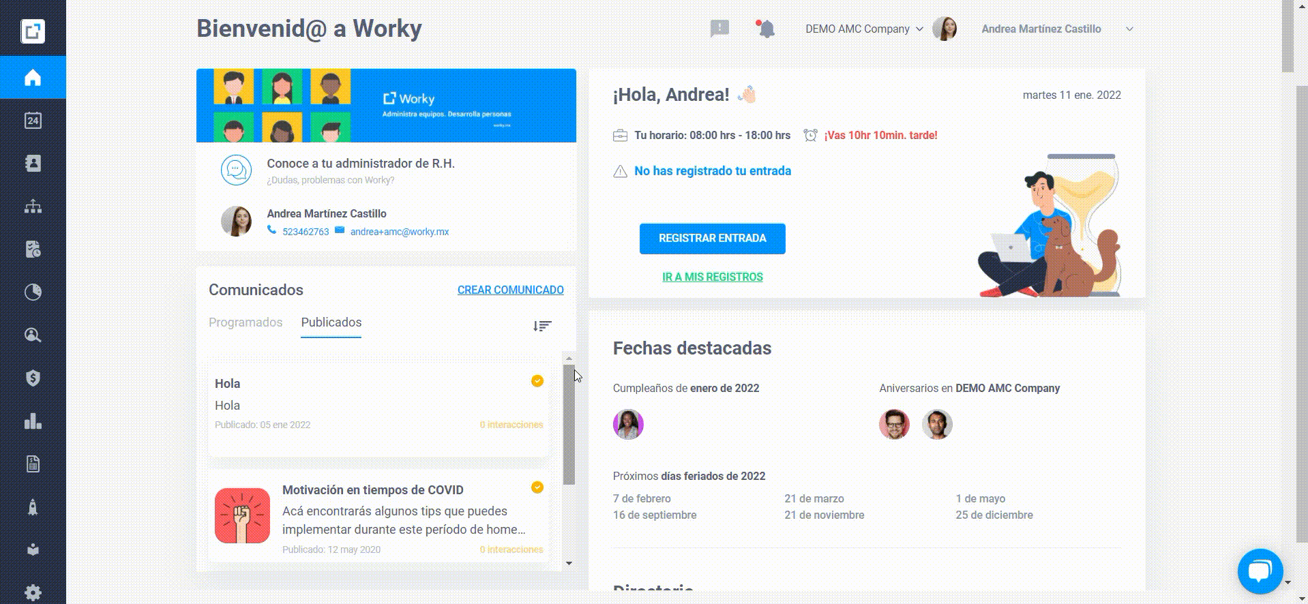This screenshot has width=1308, height=604.
Task: Open the contacts badge sidebar icon
Action: 33,164
